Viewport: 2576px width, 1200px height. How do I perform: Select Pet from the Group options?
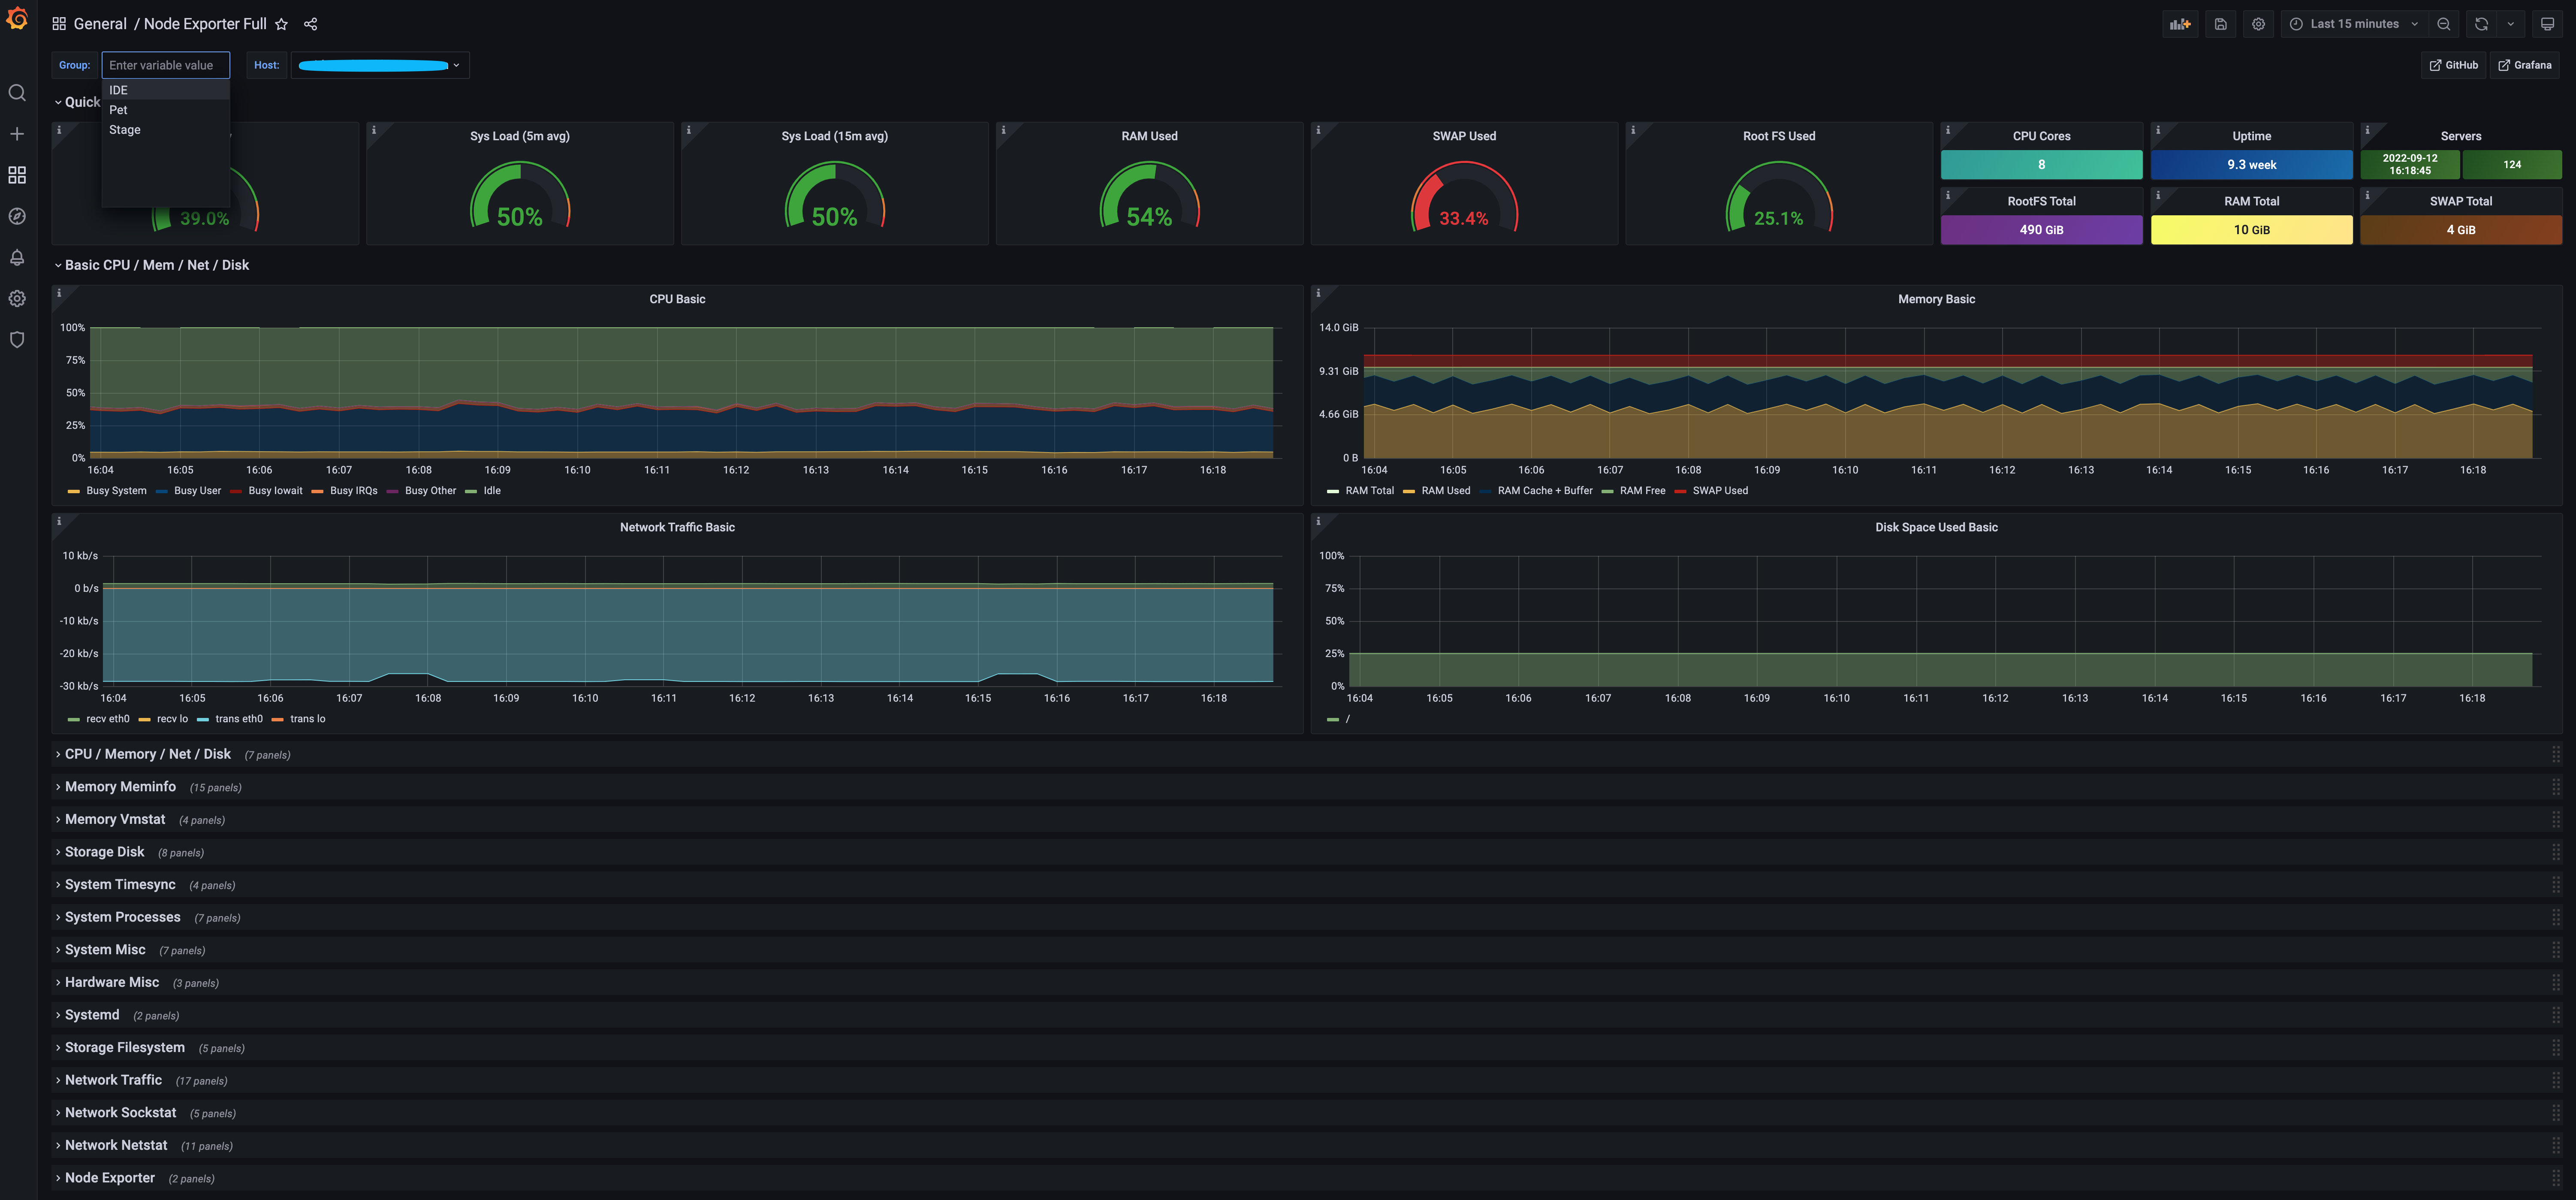pos(166,110)
